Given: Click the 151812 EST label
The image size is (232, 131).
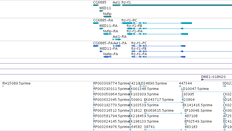Looking at the screenshot, I should [135, 111].
